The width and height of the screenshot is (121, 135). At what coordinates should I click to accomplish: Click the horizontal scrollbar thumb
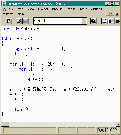[x=7, y=124]
